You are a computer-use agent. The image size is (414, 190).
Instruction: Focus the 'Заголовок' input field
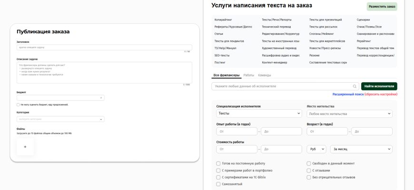click(x=104, y=47)
